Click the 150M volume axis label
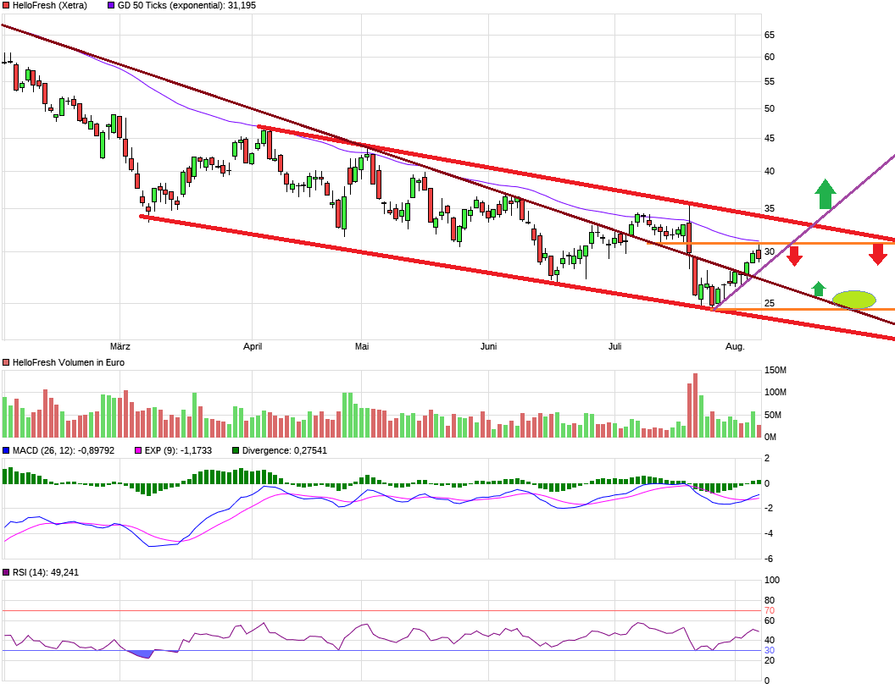The width and height of the screenshot is (895, 689). [775, 371]
